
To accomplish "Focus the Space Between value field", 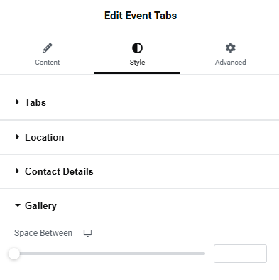I will tap(240, 254).
